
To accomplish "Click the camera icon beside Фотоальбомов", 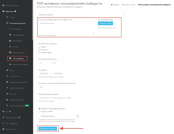I will pyautogui.click(x=10, y=52).
